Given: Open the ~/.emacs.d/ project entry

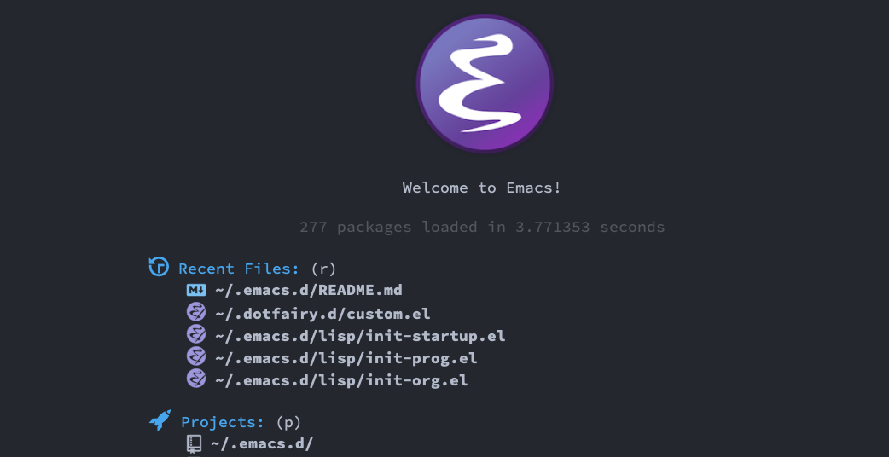Looking at the screenshot, I should tap(262, 444).
